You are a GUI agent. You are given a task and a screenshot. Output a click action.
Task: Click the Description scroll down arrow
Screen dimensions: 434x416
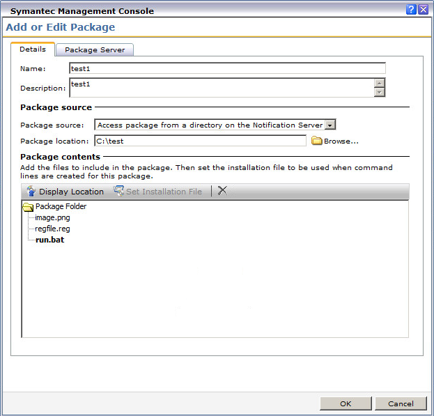point(379,92)
